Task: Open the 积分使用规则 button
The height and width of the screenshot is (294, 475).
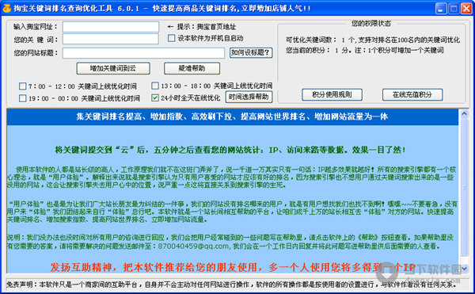Action: (332, 94)
